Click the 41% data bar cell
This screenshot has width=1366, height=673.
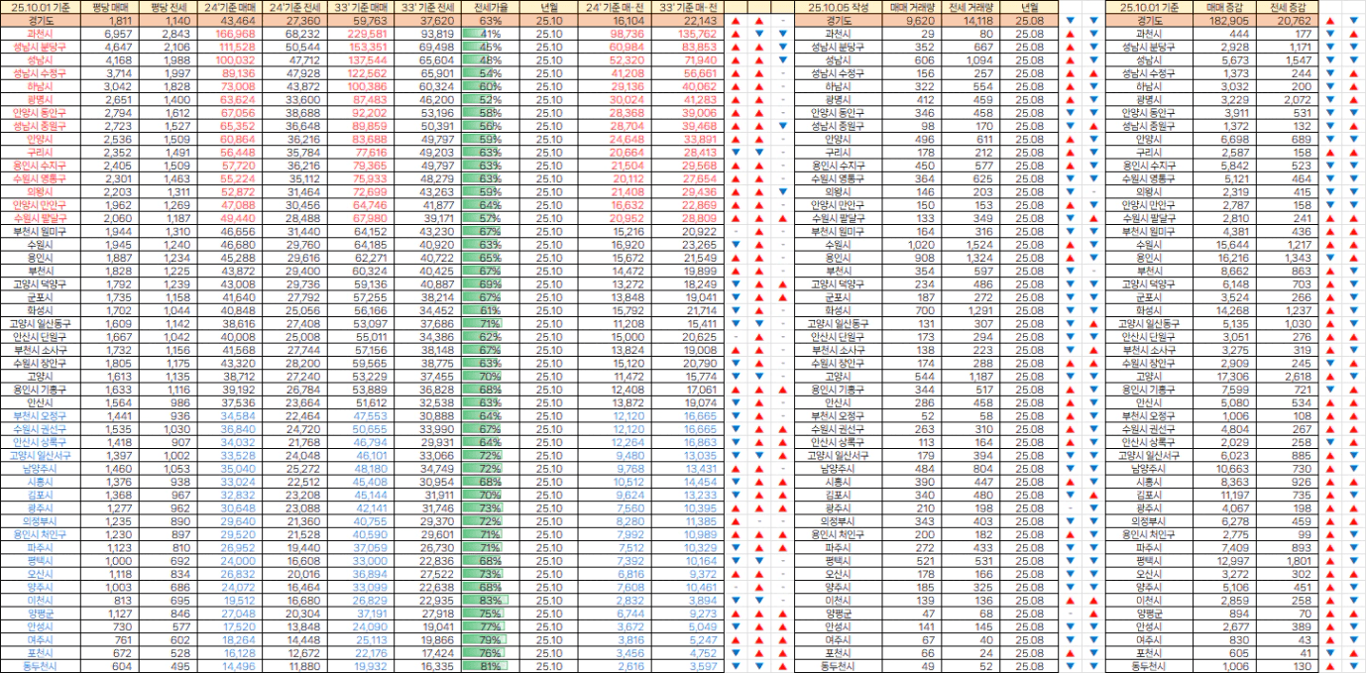492,33
